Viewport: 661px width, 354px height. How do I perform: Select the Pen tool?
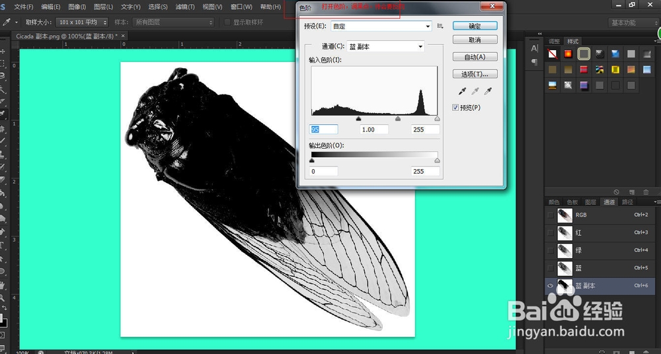[x=2, y=232]
